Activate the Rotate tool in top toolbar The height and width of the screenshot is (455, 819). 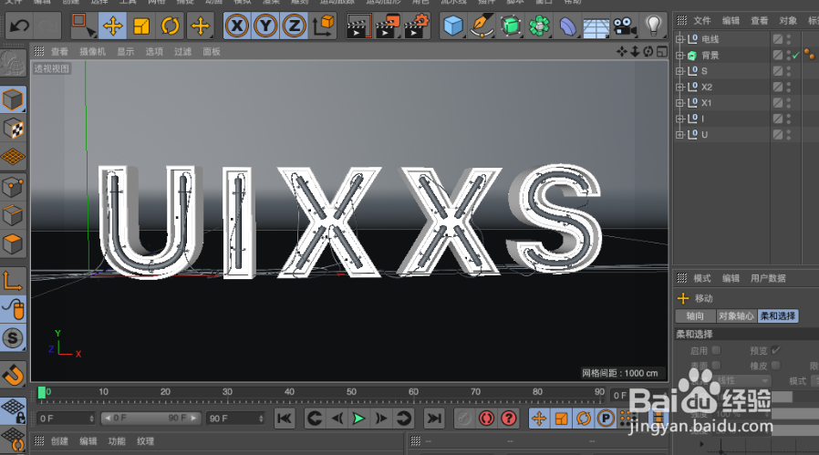click(x=171, y=26)
